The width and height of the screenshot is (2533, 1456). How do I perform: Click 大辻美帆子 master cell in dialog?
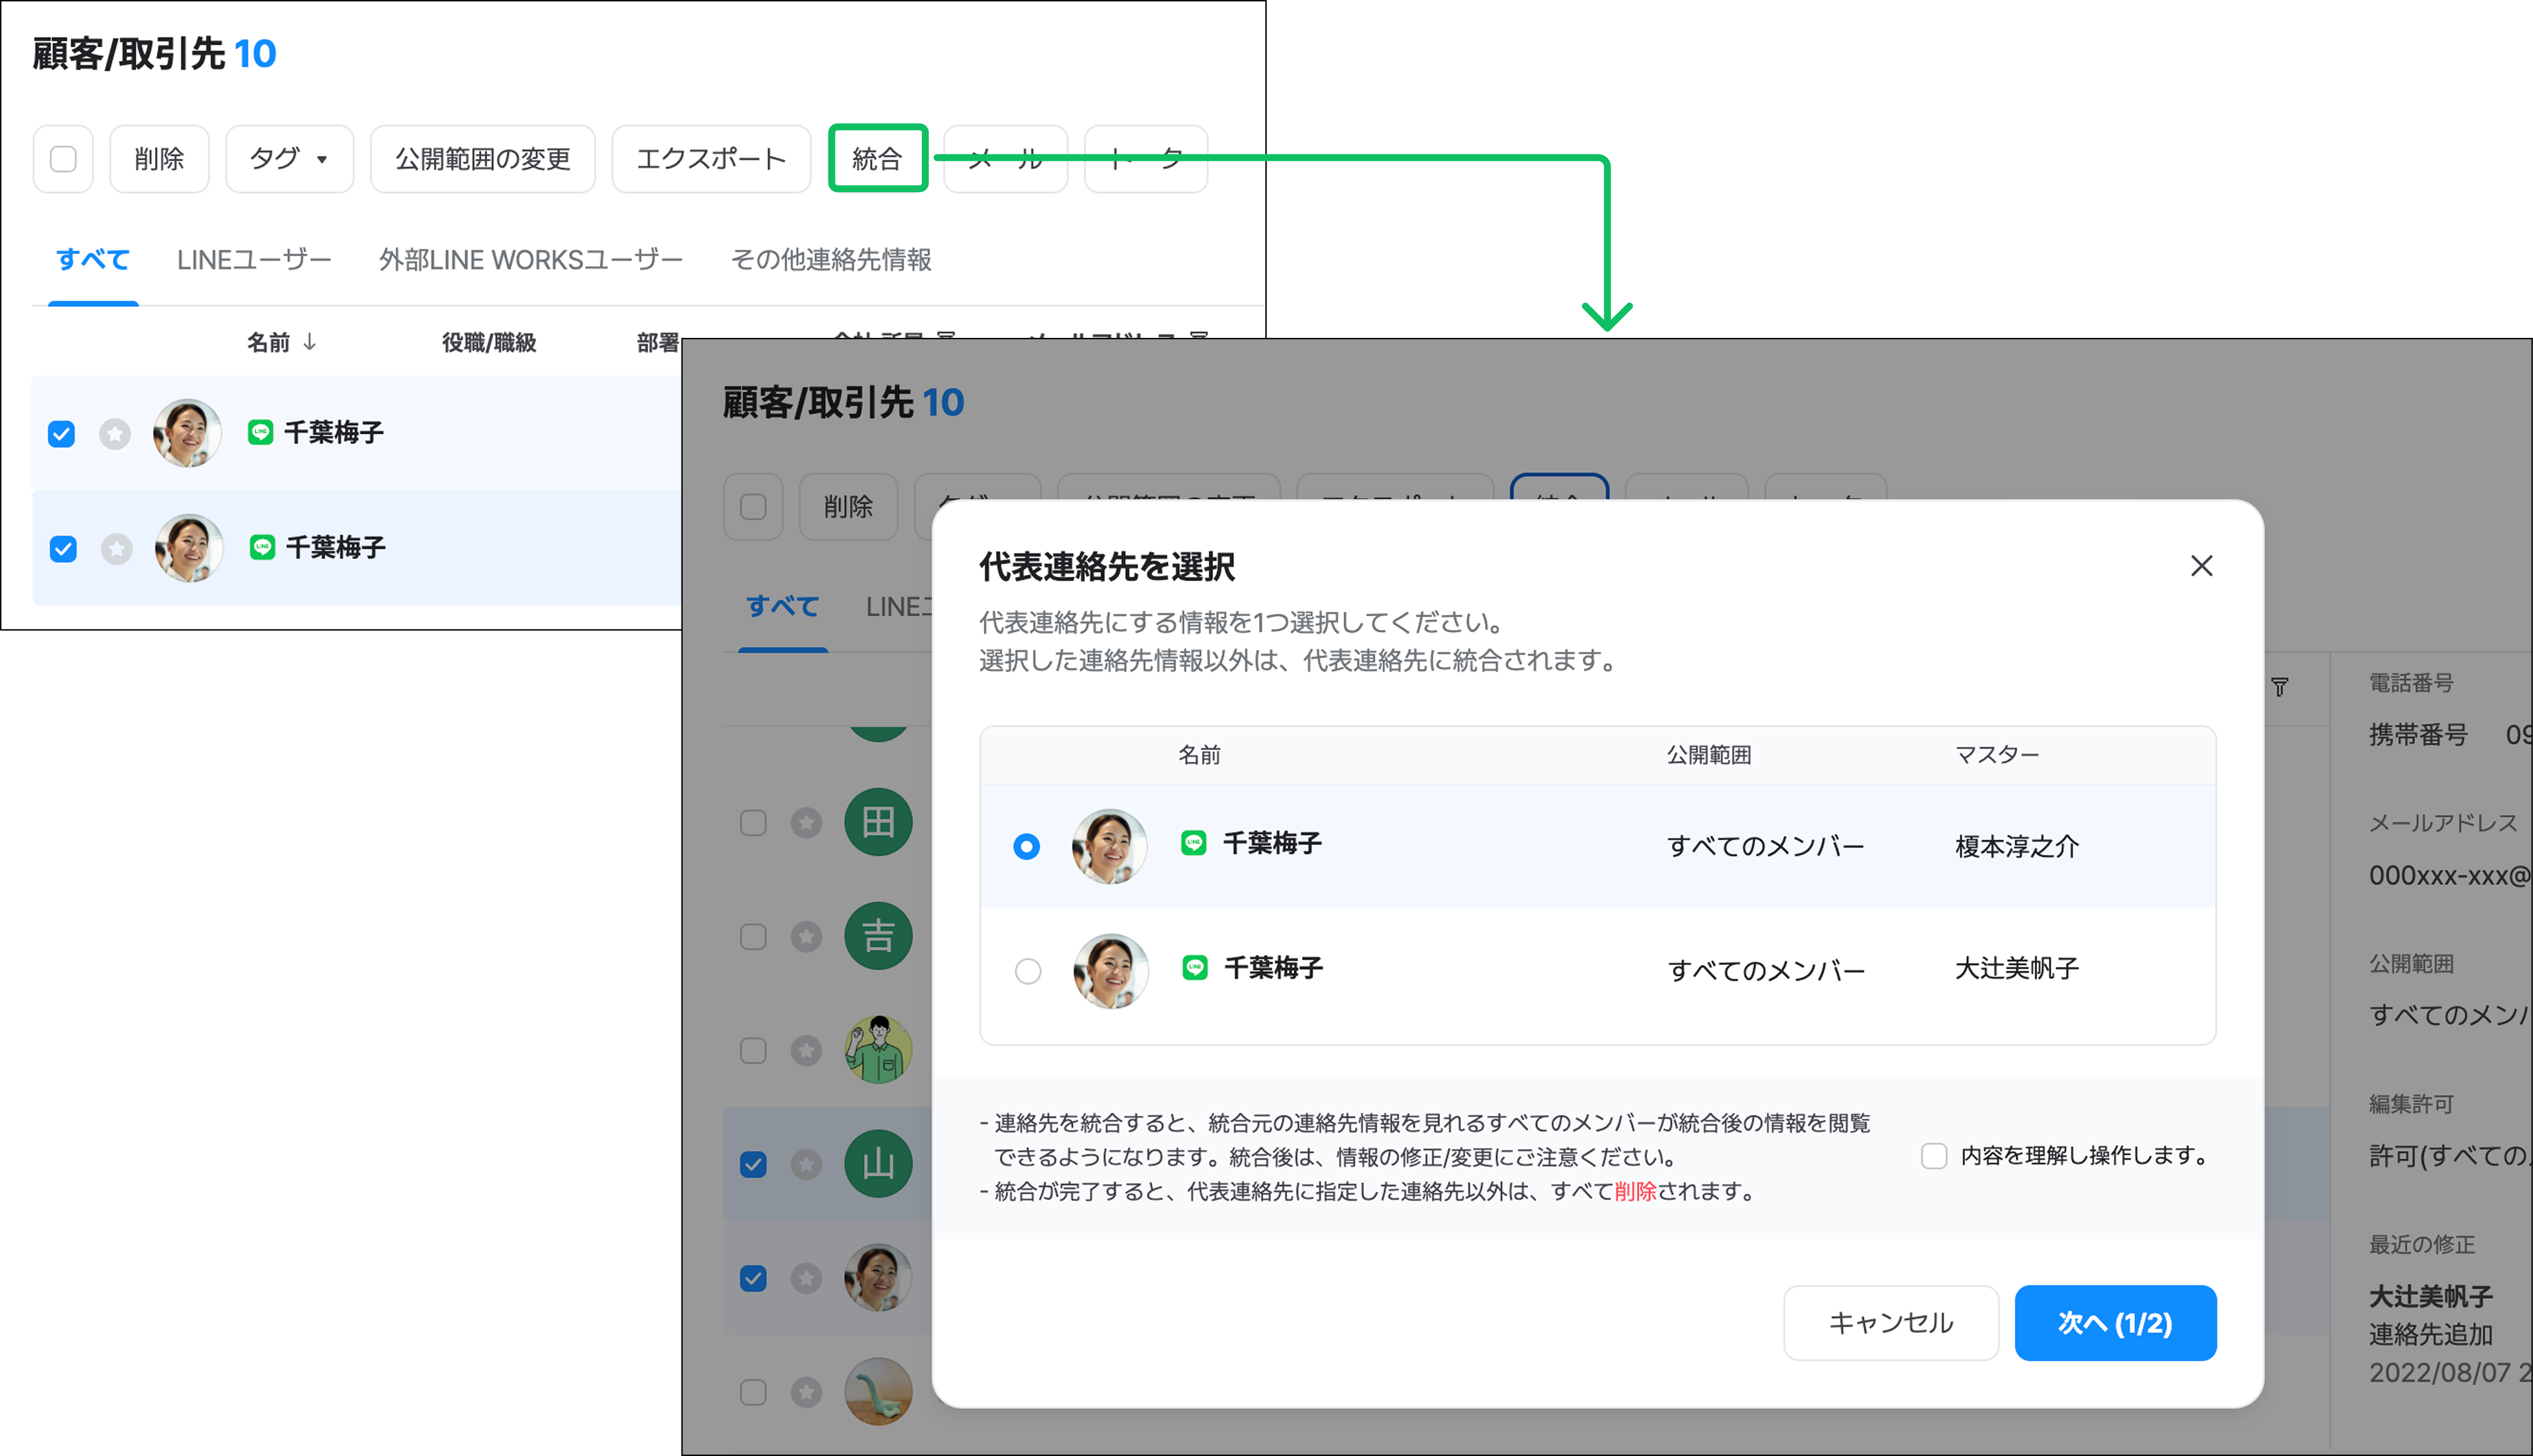[x=2016, y=968]
